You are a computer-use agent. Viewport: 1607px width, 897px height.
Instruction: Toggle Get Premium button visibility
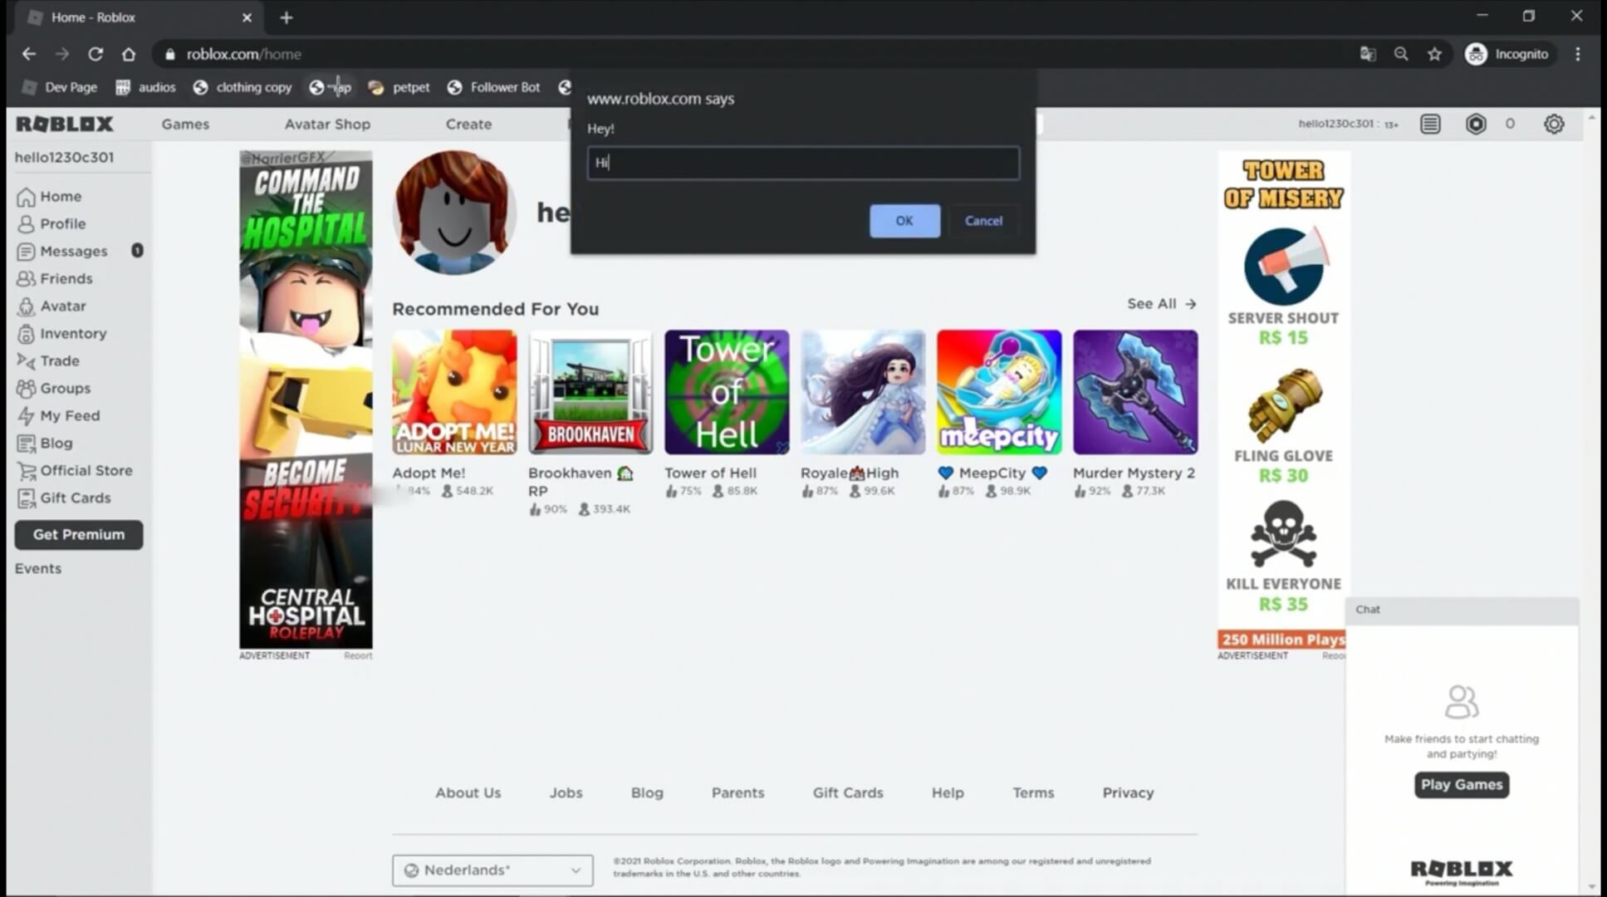[77, 534]
